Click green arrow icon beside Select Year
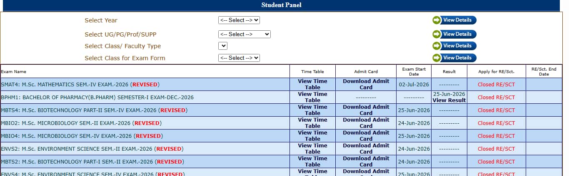Image resolution: width=569 pixels, height=176 pixels. 437,20
